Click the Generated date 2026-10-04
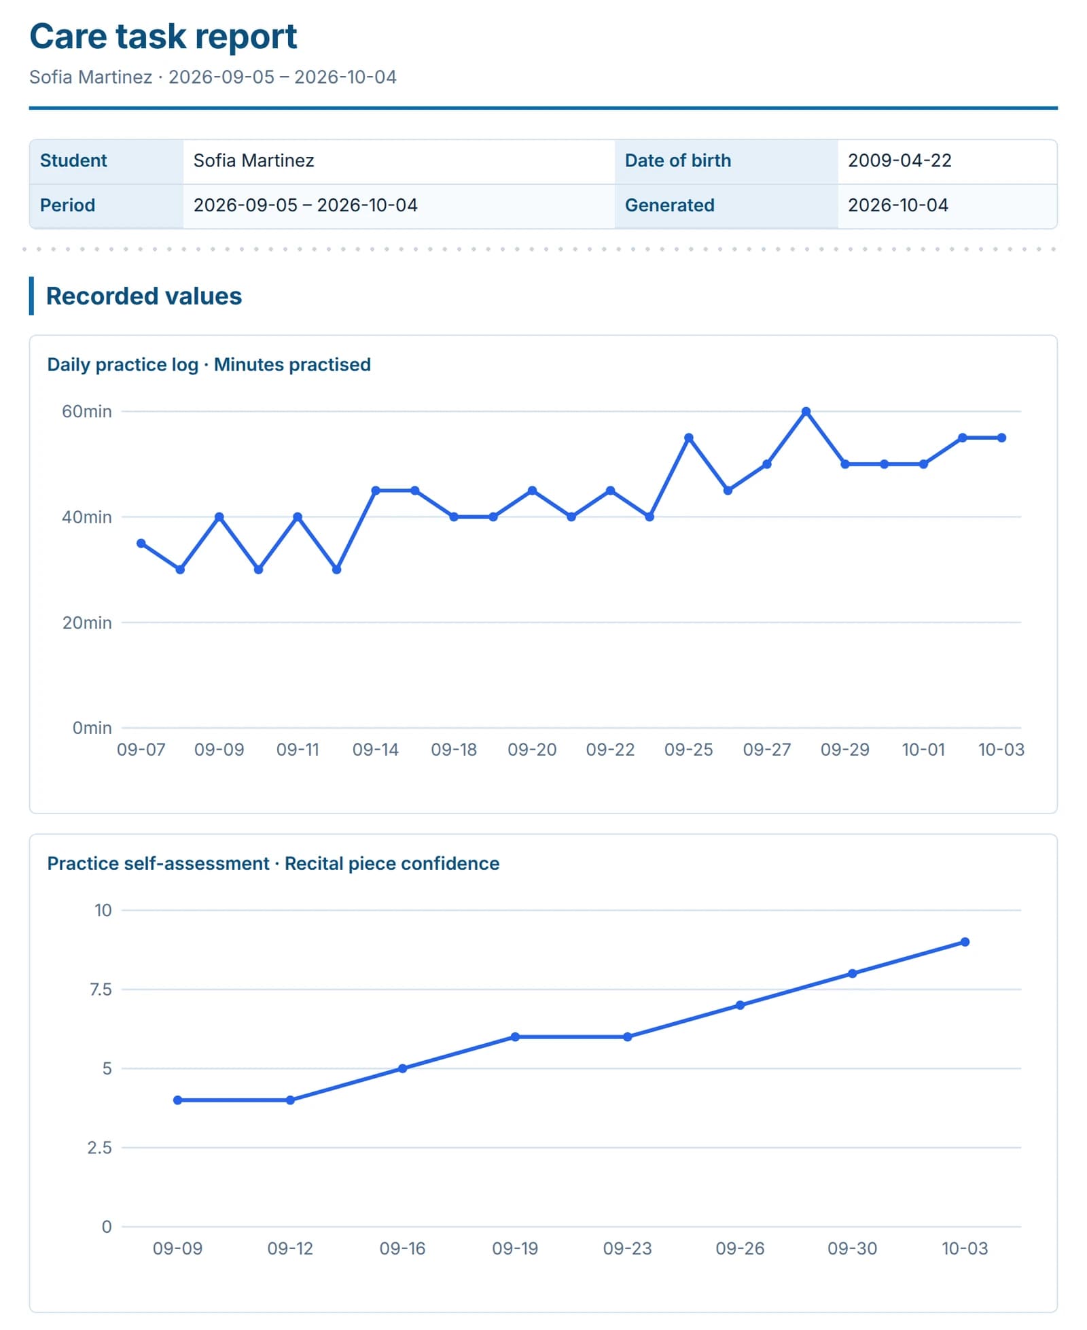1087x1330 pixels. point(897,205)
